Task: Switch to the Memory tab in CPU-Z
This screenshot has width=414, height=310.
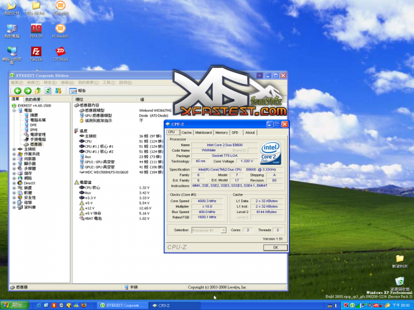Action: 221,132
